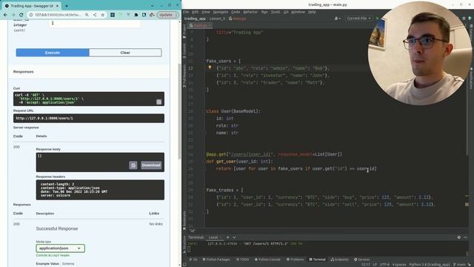
Task: Go forward in the Chrome browser
Action: (13, 15)
